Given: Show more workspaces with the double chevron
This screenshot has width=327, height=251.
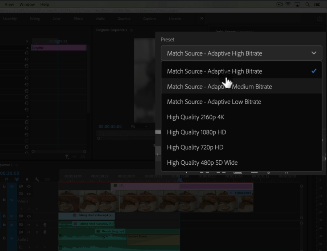Looking at the screenshot, I should point(202,18).
